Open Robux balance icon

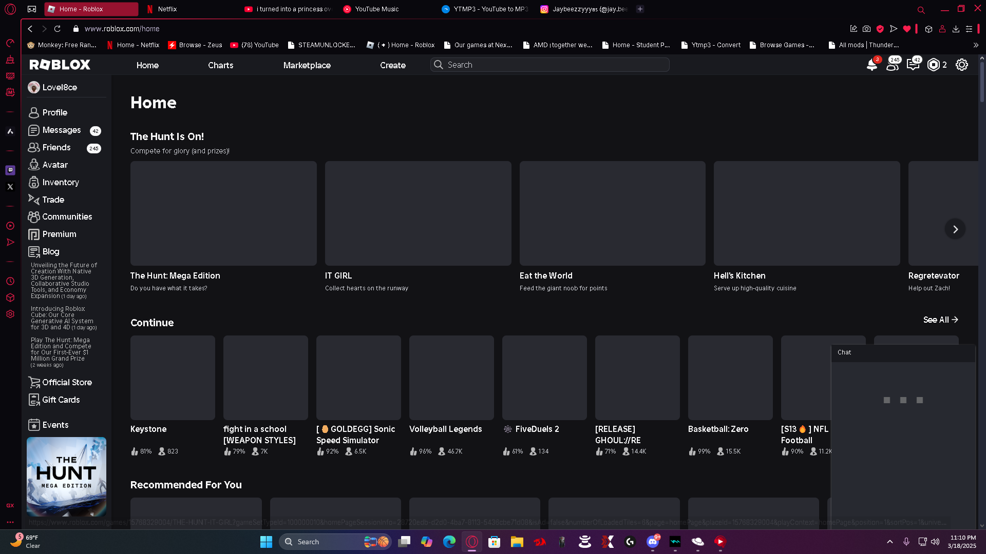click(x=934, y=65)
